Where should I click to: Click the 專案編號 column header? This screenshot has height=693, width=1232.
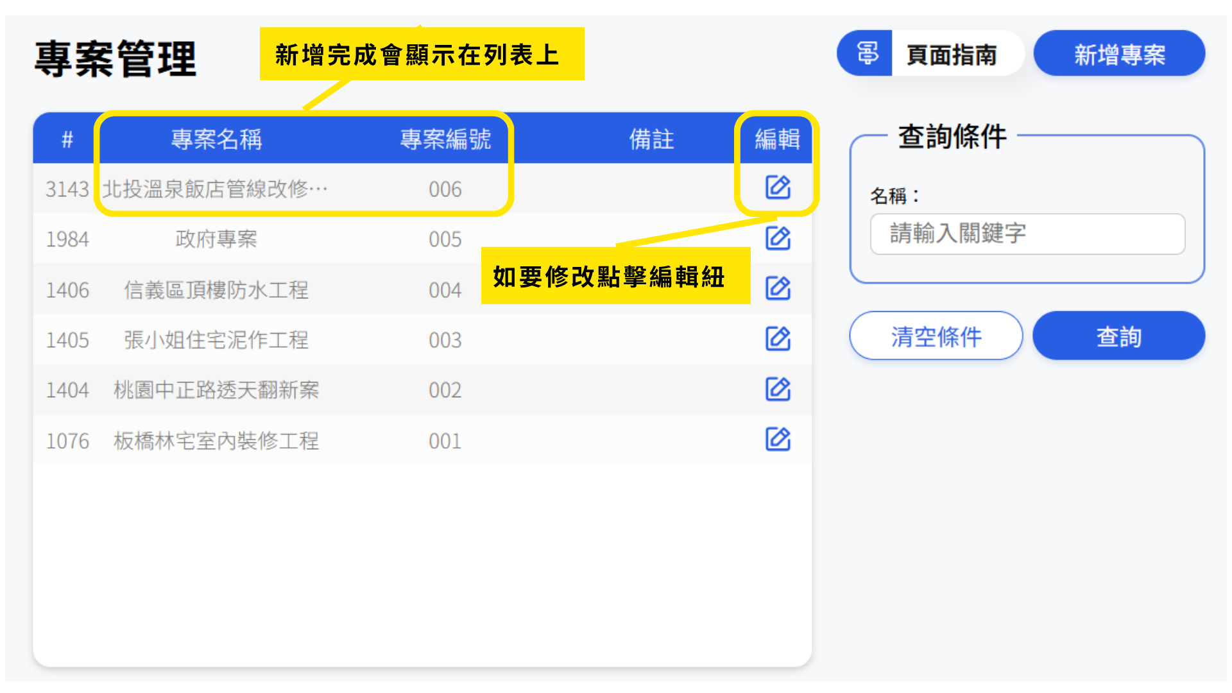[x=445, y=139]
